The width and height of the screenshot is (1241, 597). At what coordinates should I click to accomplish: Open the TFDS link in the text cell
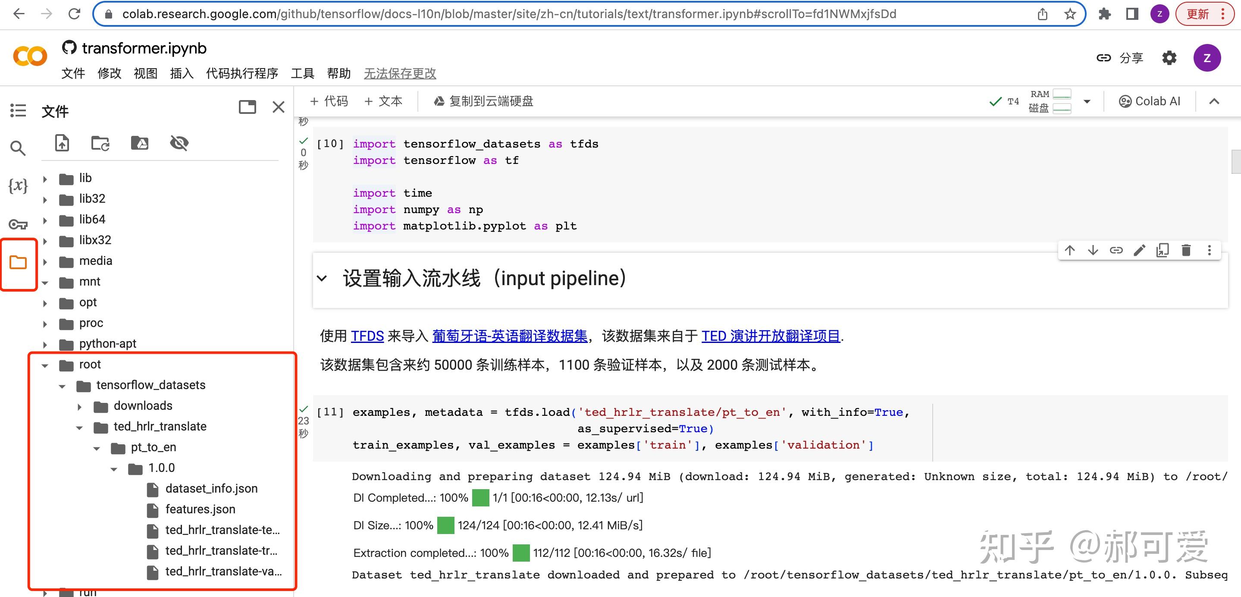click(367, 336)
